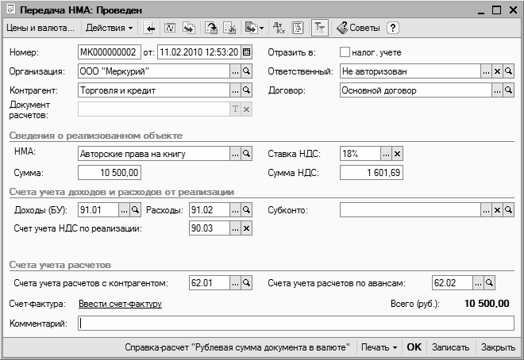
Task: Open the Ставка НДС selection list
Action: coord(386,153)
